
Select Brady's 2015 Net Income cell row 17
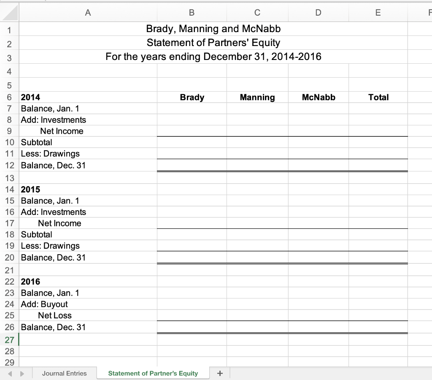(x=192, y=223)
